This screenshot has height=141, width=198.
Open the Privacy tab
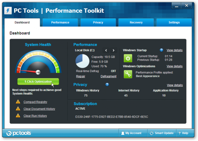[x=98, y=22]
